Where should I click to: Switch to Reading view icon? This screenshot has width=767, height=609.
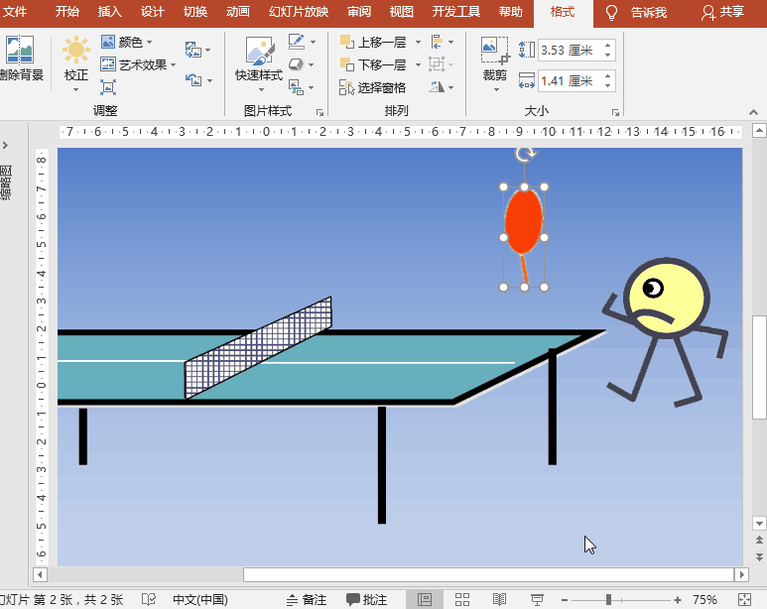[x=499, y=600]
